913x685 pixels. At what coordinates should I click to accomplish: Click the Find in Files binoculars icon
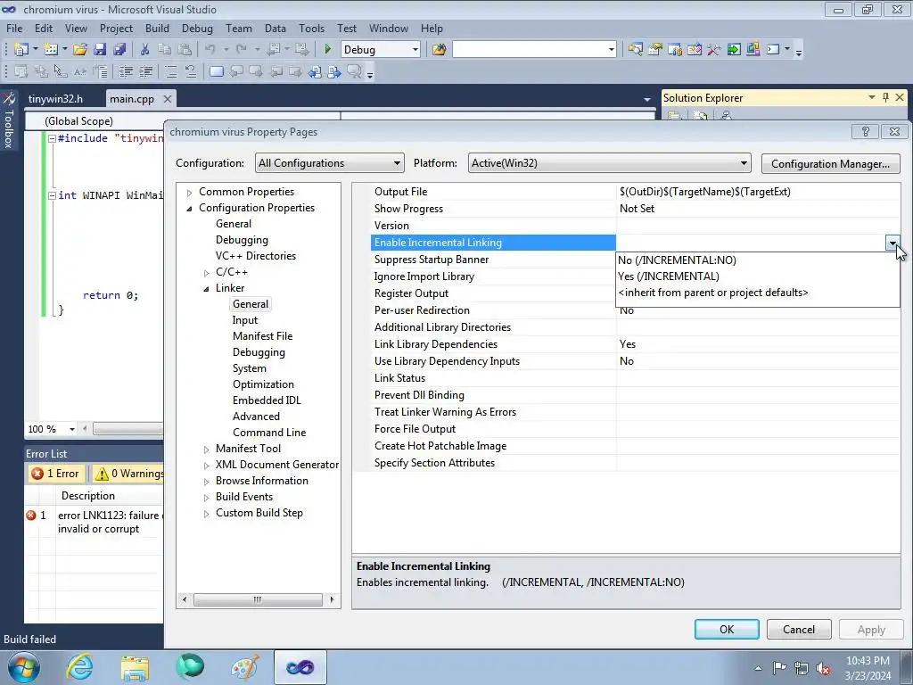(x=439, y=50)
